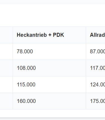The height and width of the screenshot is (120, 105).
Task: Click the blank cell left of 108.000
Action: pyautogui.click(x=6, y=68)
